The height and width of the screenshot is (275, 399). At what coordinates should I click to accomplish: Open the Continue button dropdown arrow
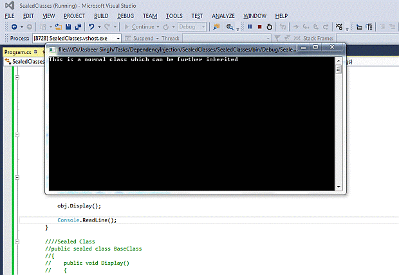158,27
